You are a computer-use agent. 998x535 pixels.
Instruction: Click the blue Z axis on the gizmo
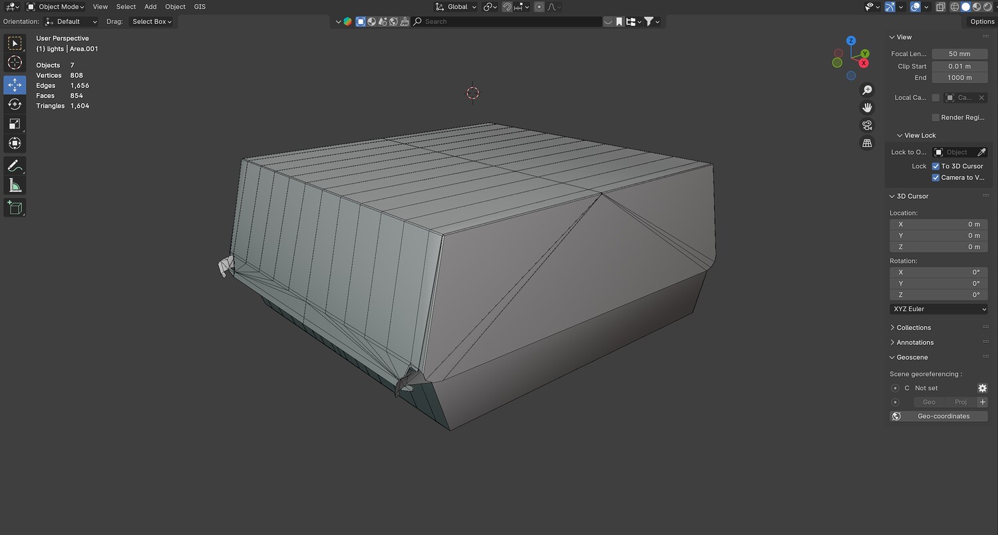[851, 41]
